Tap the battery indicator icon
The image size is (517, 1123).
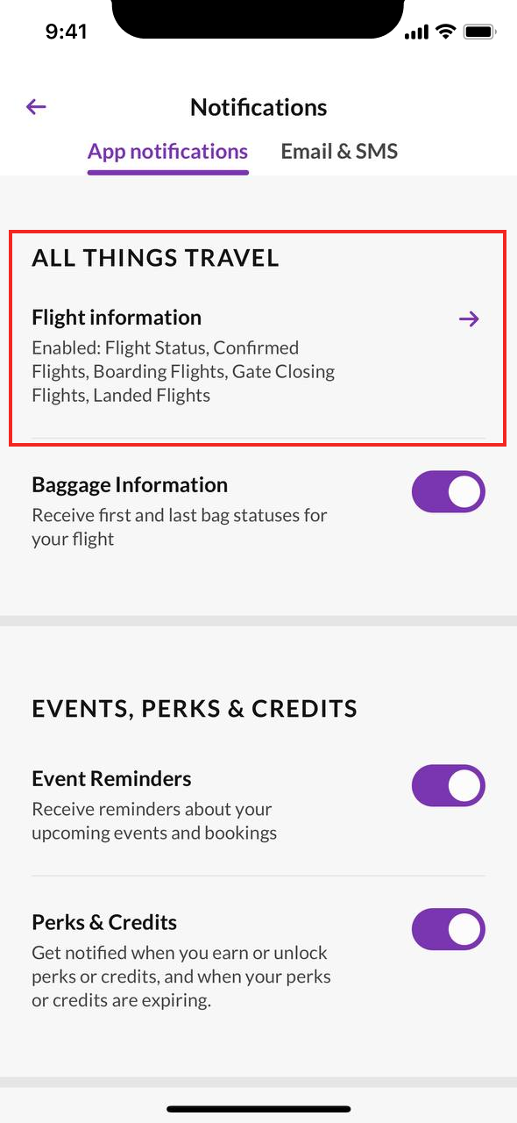pos(480,32)
